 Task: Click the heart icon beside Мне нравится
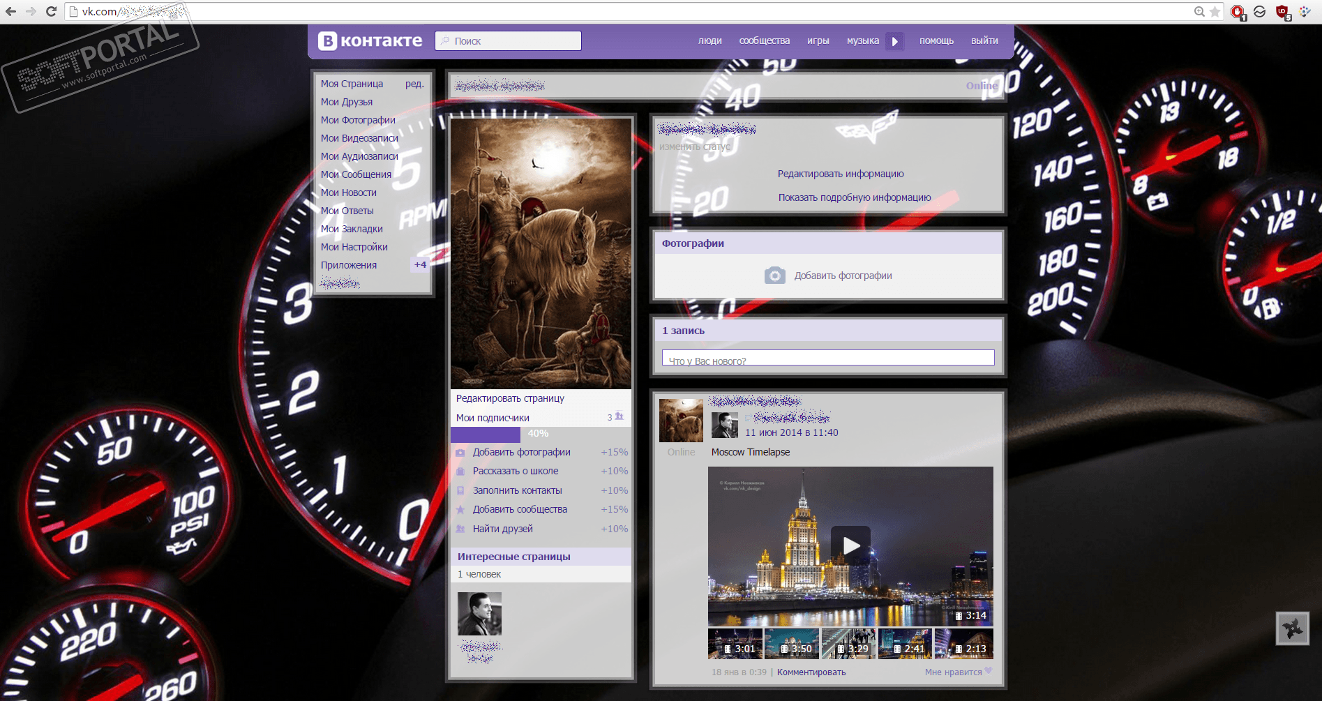(989, 671)
